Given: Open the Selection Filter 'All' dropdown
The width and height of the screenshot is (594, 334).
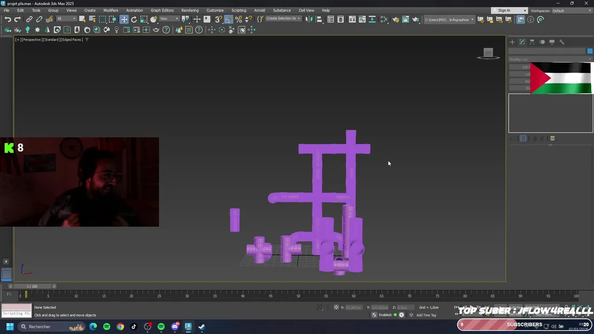Looking at the screenshot, I should click(x=66, y=19).
